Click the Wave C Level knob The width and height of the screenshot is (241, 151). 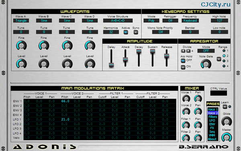67,64
